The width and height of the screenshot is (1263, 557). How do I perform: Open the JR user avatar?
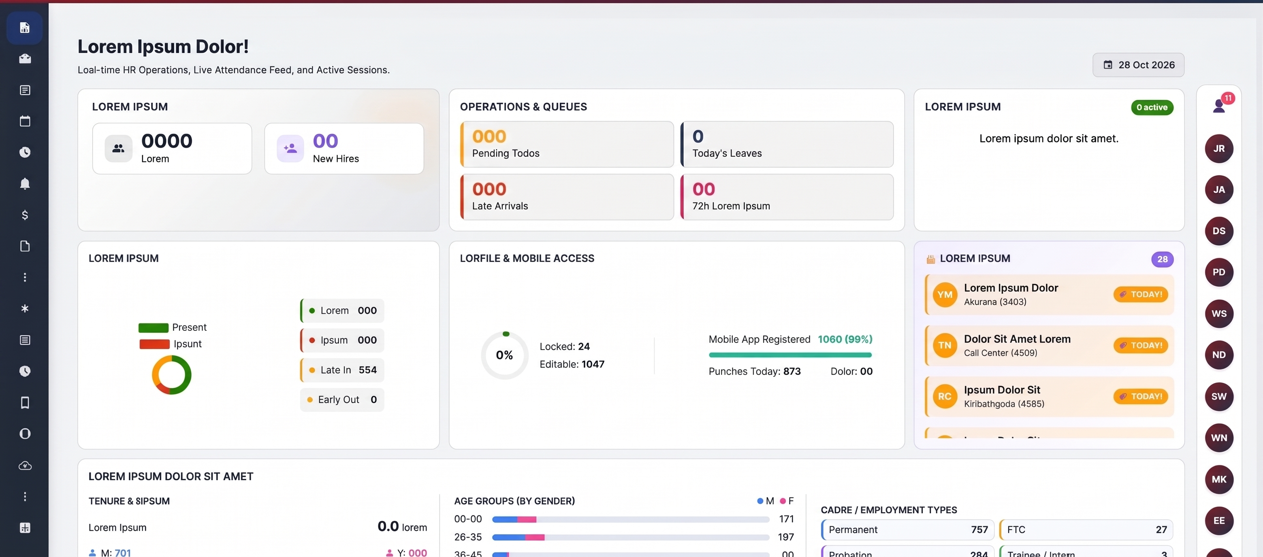pos(1219,149)
